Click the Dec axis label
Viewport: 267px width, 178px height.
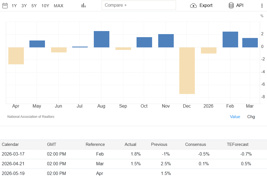tap(187, 106)
